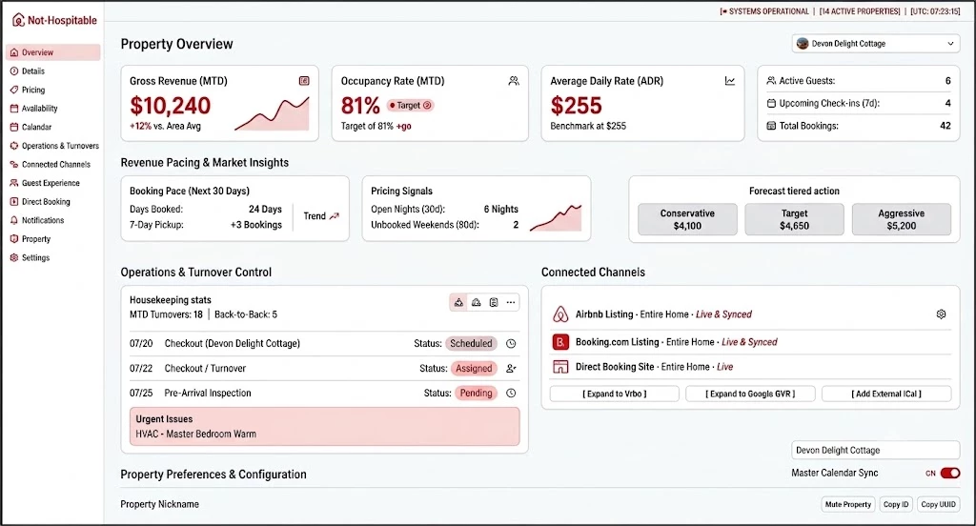
Task: Click the Occupancy Rate guests icon
Action: [514, 81]
